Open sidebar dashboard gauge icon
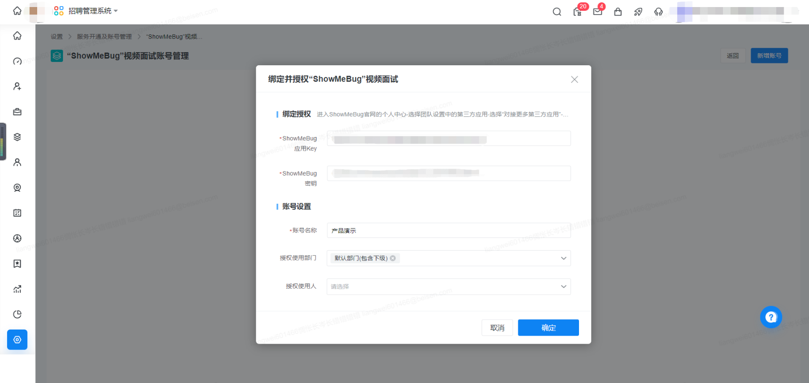This screenshot has width=809, height=383. 17,61
